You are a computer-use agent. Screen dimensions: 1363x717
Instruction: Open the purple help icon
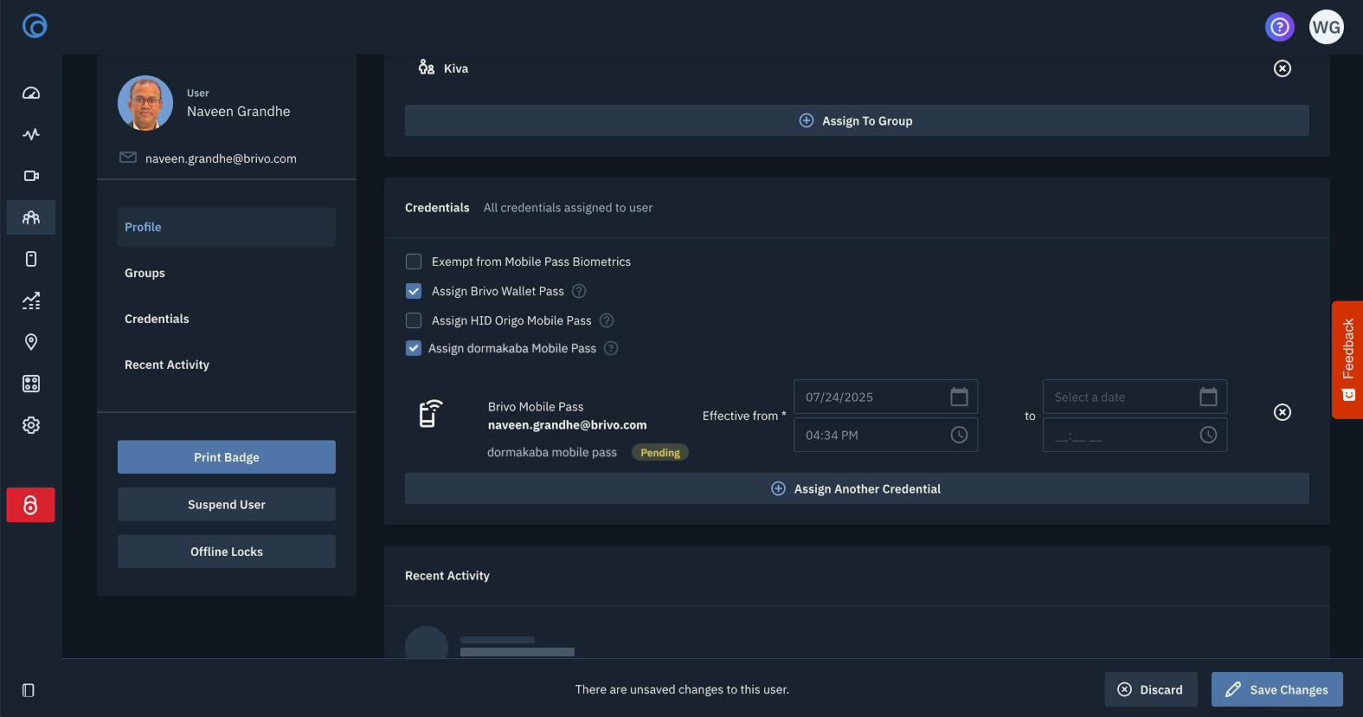pos(1280,27)
